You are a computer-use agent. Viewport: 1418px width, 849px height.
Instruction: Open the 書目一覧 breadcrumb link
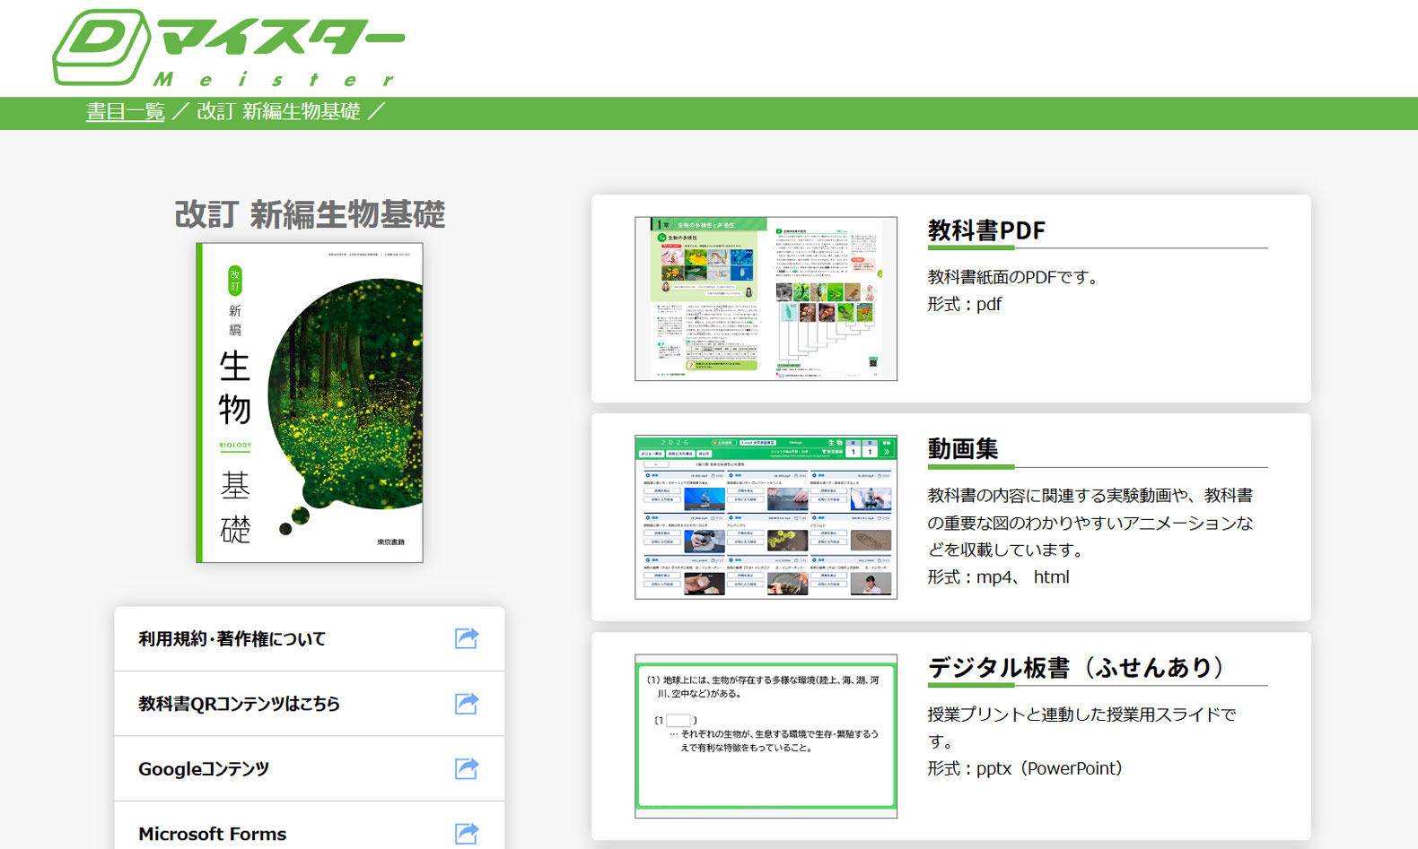pos(125,112)
